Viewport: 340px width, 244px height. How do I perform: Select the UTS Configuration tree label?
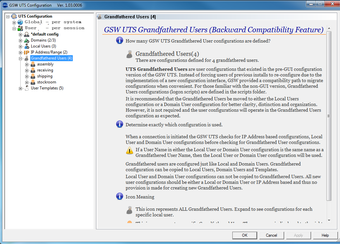pyautogui.click(x=35, y=16)
